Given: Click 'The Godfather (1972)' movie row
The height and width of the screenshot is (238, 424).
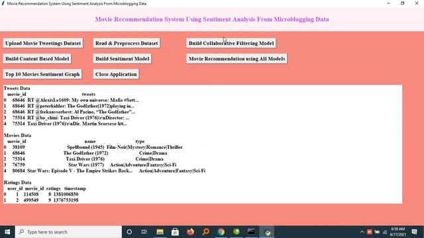Looking at the screenshot, I should (85, 153).
